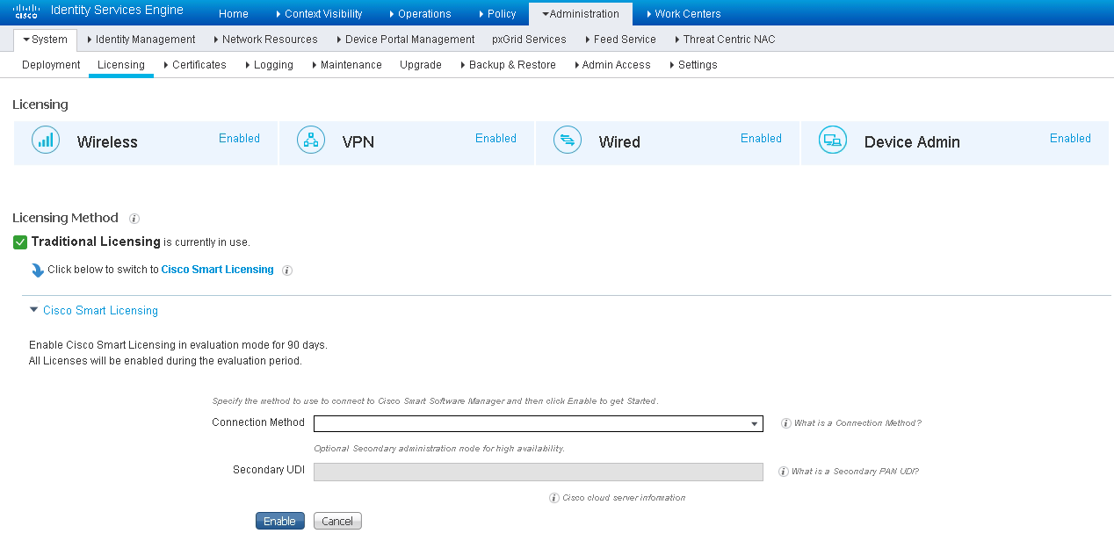Open the Connection Method dropdown
Viewport: 1114px width, 548px height.
click(754, 423)
